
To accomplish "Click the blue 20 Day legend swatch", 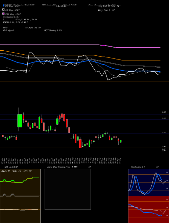I will tap(3, 5).
